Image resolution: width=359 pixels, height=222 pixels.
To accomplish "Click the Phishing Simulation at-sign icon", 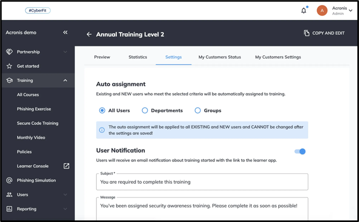I will tap(9, 180).
